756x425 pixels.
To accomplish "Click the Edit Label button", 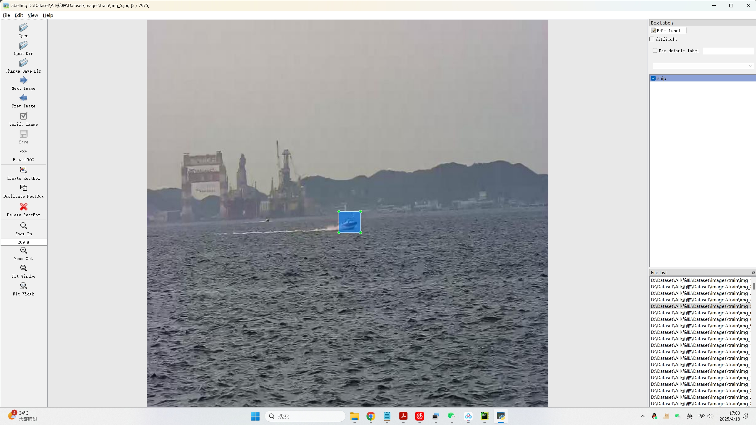I will pyautogui.click(x=668, y=30).
